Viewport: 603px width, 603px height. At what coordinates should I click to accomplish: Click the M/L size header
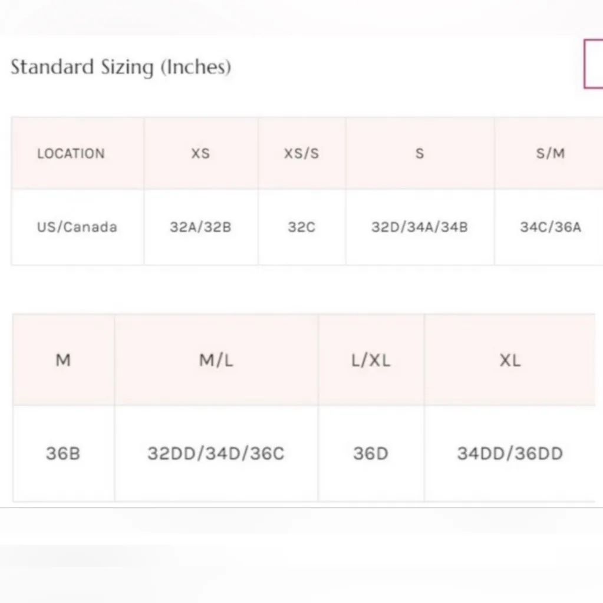pos(216,360)
